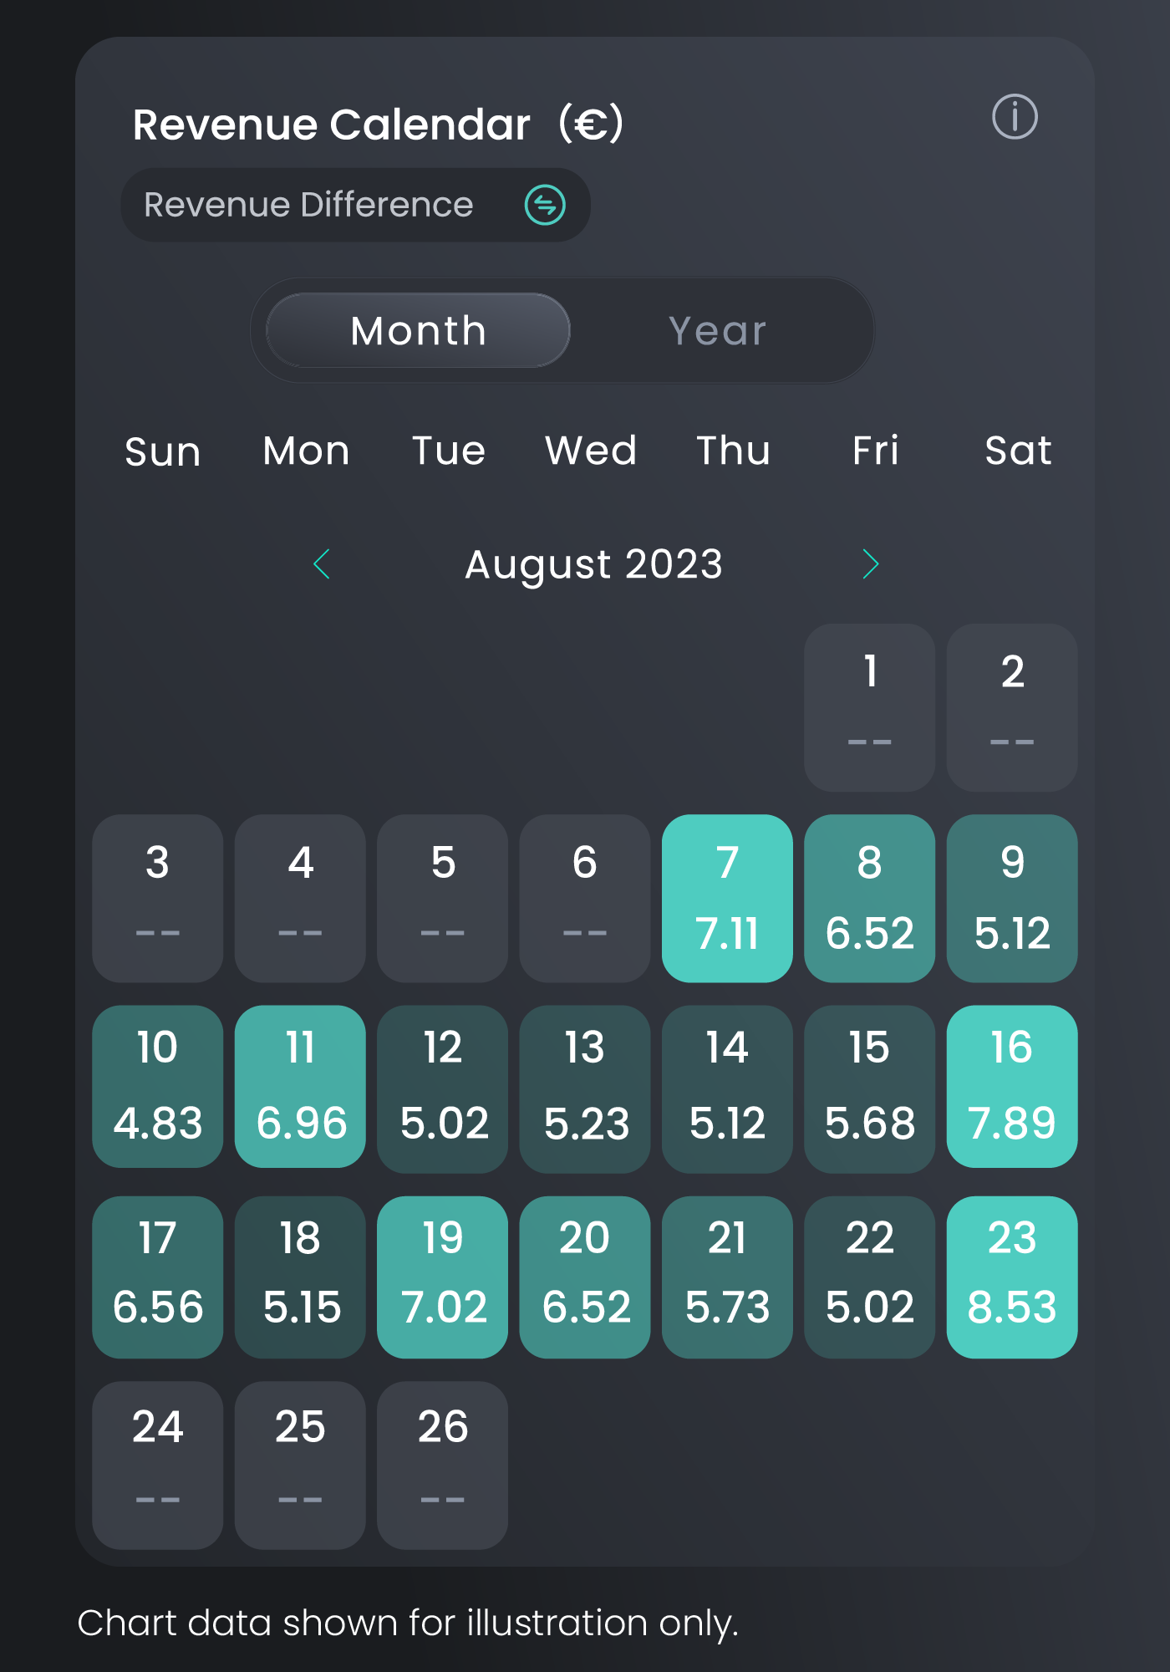Select day 26 with no data
1170x1672 pixels.
point(442,1465)
